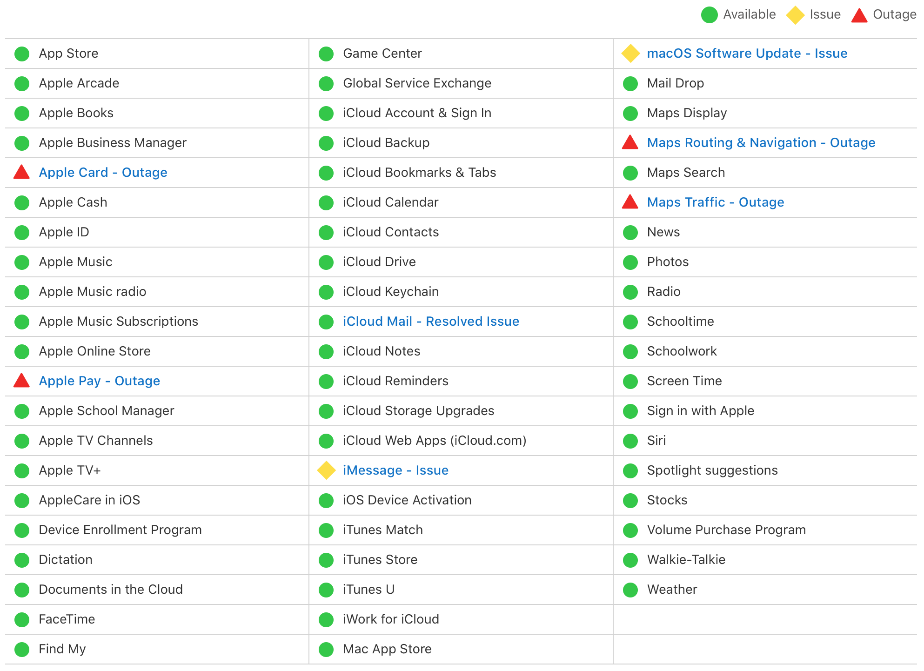Screen dimensions: 924x671
Task: Open the Apple Card - Outage link
Action: (103, 173)
